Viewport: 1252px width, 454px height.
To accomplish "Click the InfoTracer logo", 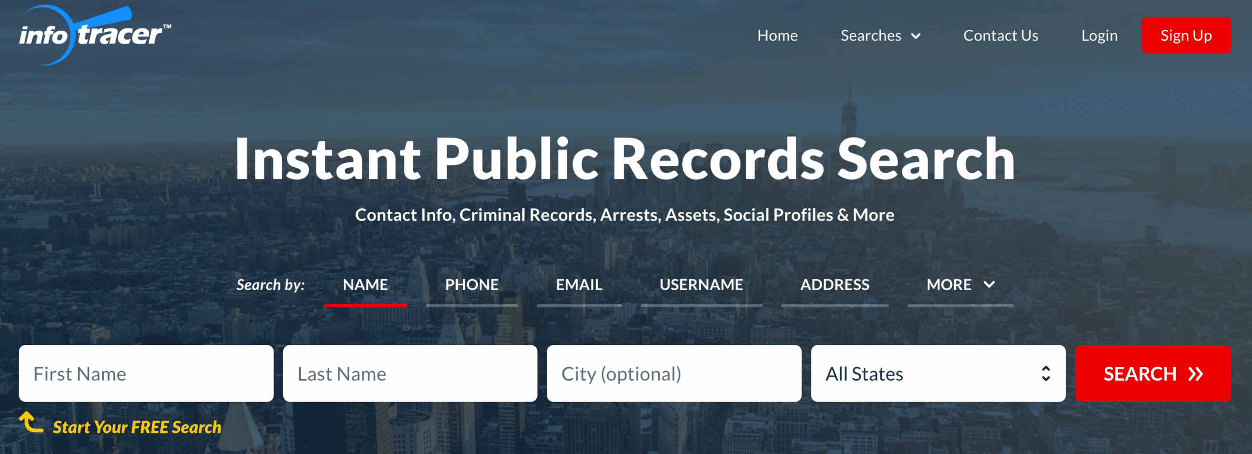I will (x=95, y=35).
